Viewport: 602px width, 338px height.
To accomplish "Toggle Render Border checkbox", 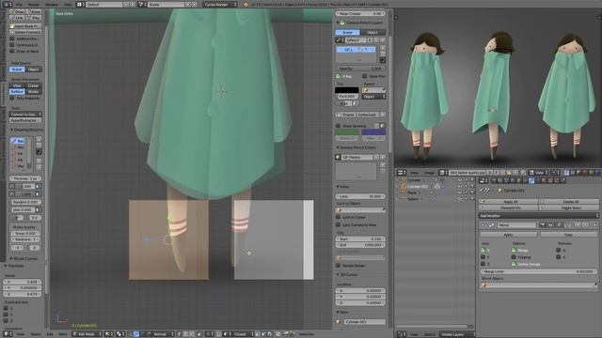I will coord(339,266).
